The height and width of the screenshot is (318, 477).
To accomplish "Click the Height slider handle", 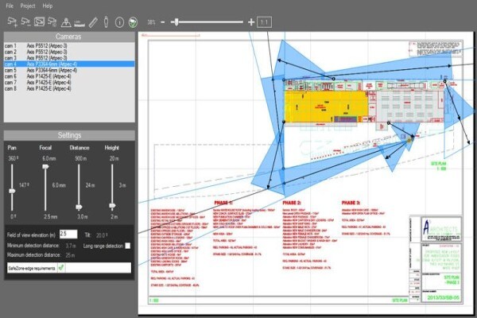I will click(x=112, y=206).
